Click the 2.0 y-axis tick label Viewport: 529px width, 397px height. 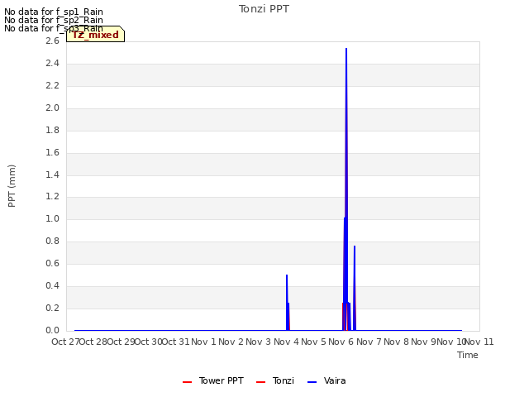pos(52,108)
